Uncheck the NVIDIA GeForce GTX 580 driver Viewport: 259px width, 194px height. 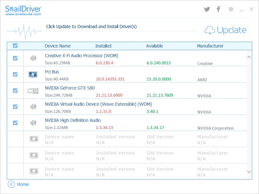click(x=15, y=91)
